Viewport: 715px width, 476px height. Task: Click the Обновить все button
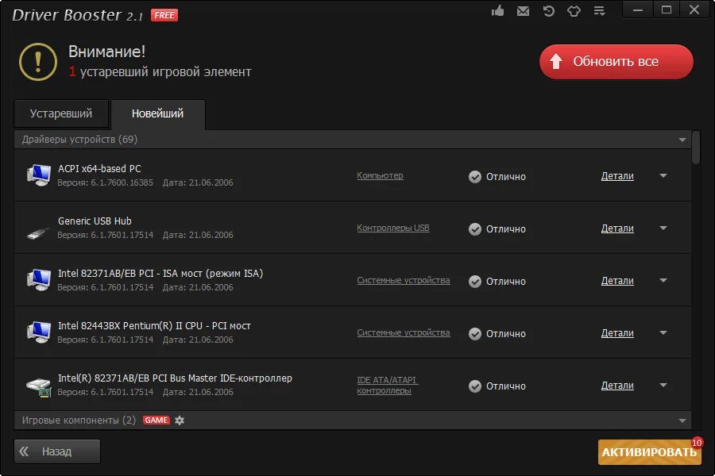(x=616, y=62)
